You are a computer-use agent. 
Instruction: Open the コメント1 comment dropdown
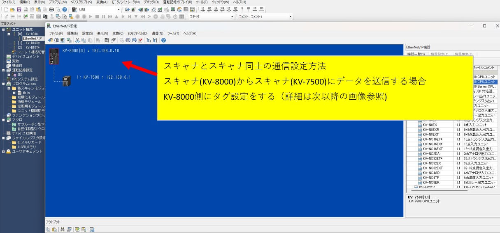coord(290,17)
